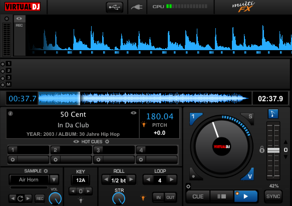Select radio button for row 3
The image size is (292, 206).
(x=3, y=78)
